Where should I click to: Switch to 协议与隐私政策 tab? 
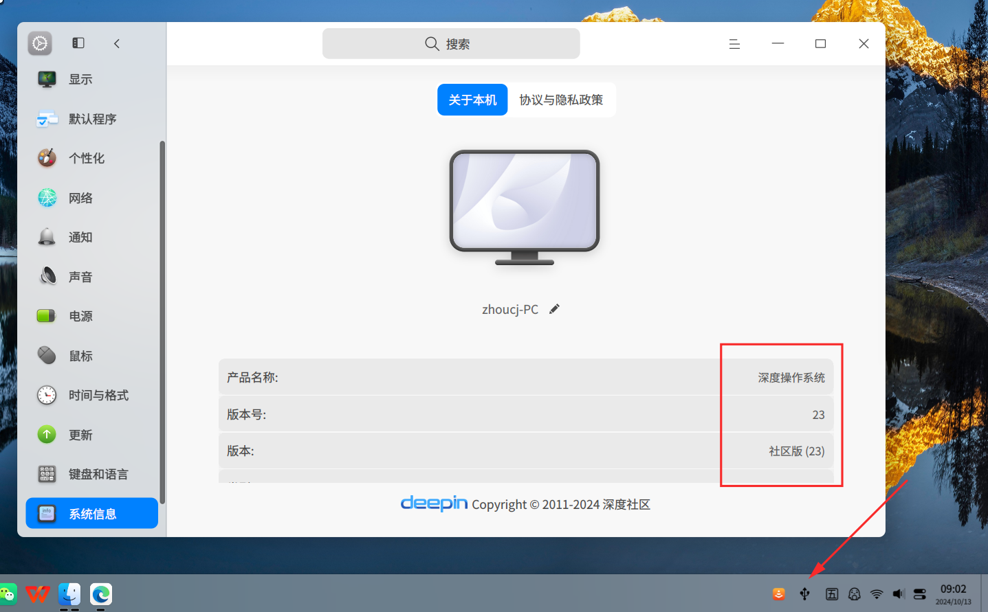pyautogui.click(x=561, y=100)
